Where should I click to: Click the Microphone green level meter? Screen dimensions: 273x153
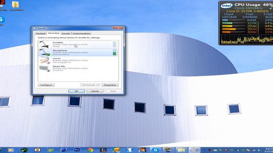(114, 52)
